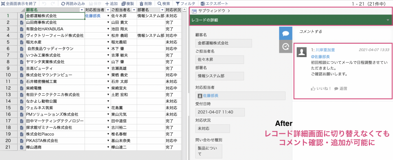The width and height of the screenshot is (393, 160).
Task: Click the 部署名 detail field 情報システム部
Action: (x=220, y=76)
